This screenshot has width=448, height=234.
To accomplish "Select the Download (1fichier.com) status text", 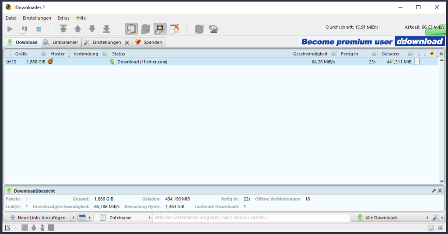I will pyautogui.click(x=142, y=62).
